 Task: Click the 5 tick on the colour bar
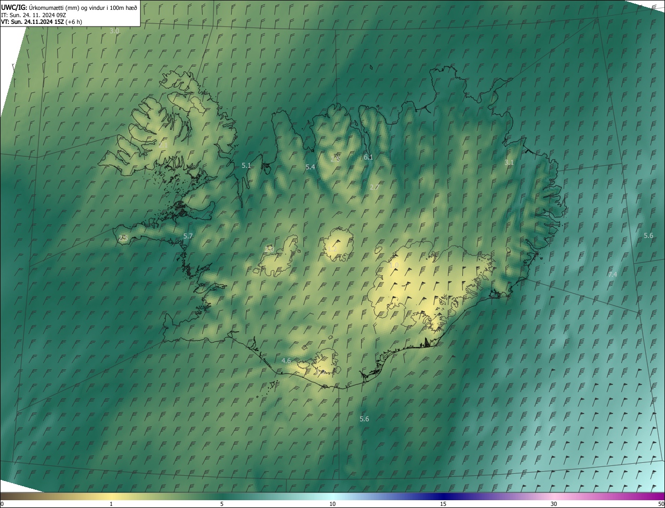[x=222, y=504]
